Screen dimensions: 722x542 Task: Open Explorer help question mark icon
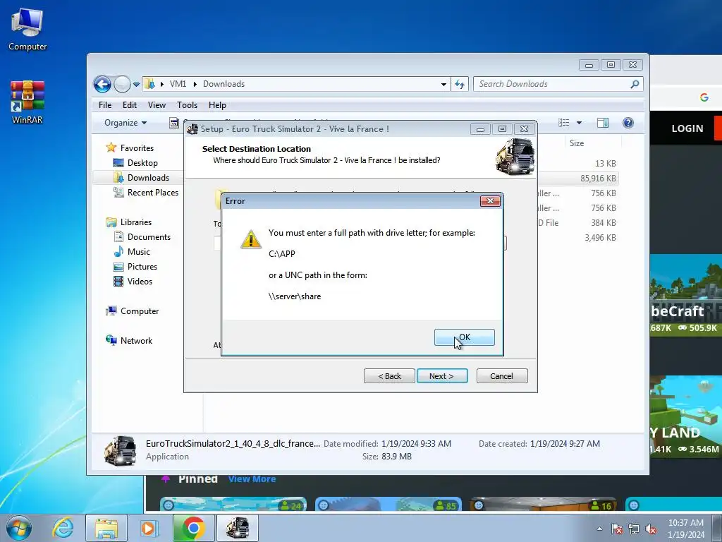(628, 123)
